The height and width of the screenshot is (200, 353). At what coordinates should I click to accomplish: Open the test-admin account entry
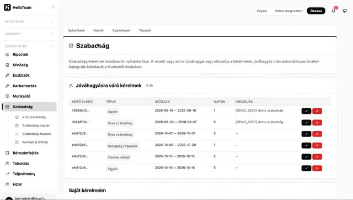29,198
